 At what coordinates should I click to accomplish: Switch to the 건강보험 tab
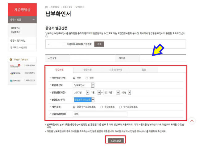point(59,70)
